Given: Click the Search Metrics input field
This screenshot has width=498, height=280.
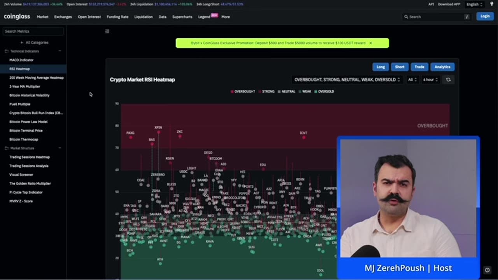Looking at the screenshot, I should click(x=33, y=31).
